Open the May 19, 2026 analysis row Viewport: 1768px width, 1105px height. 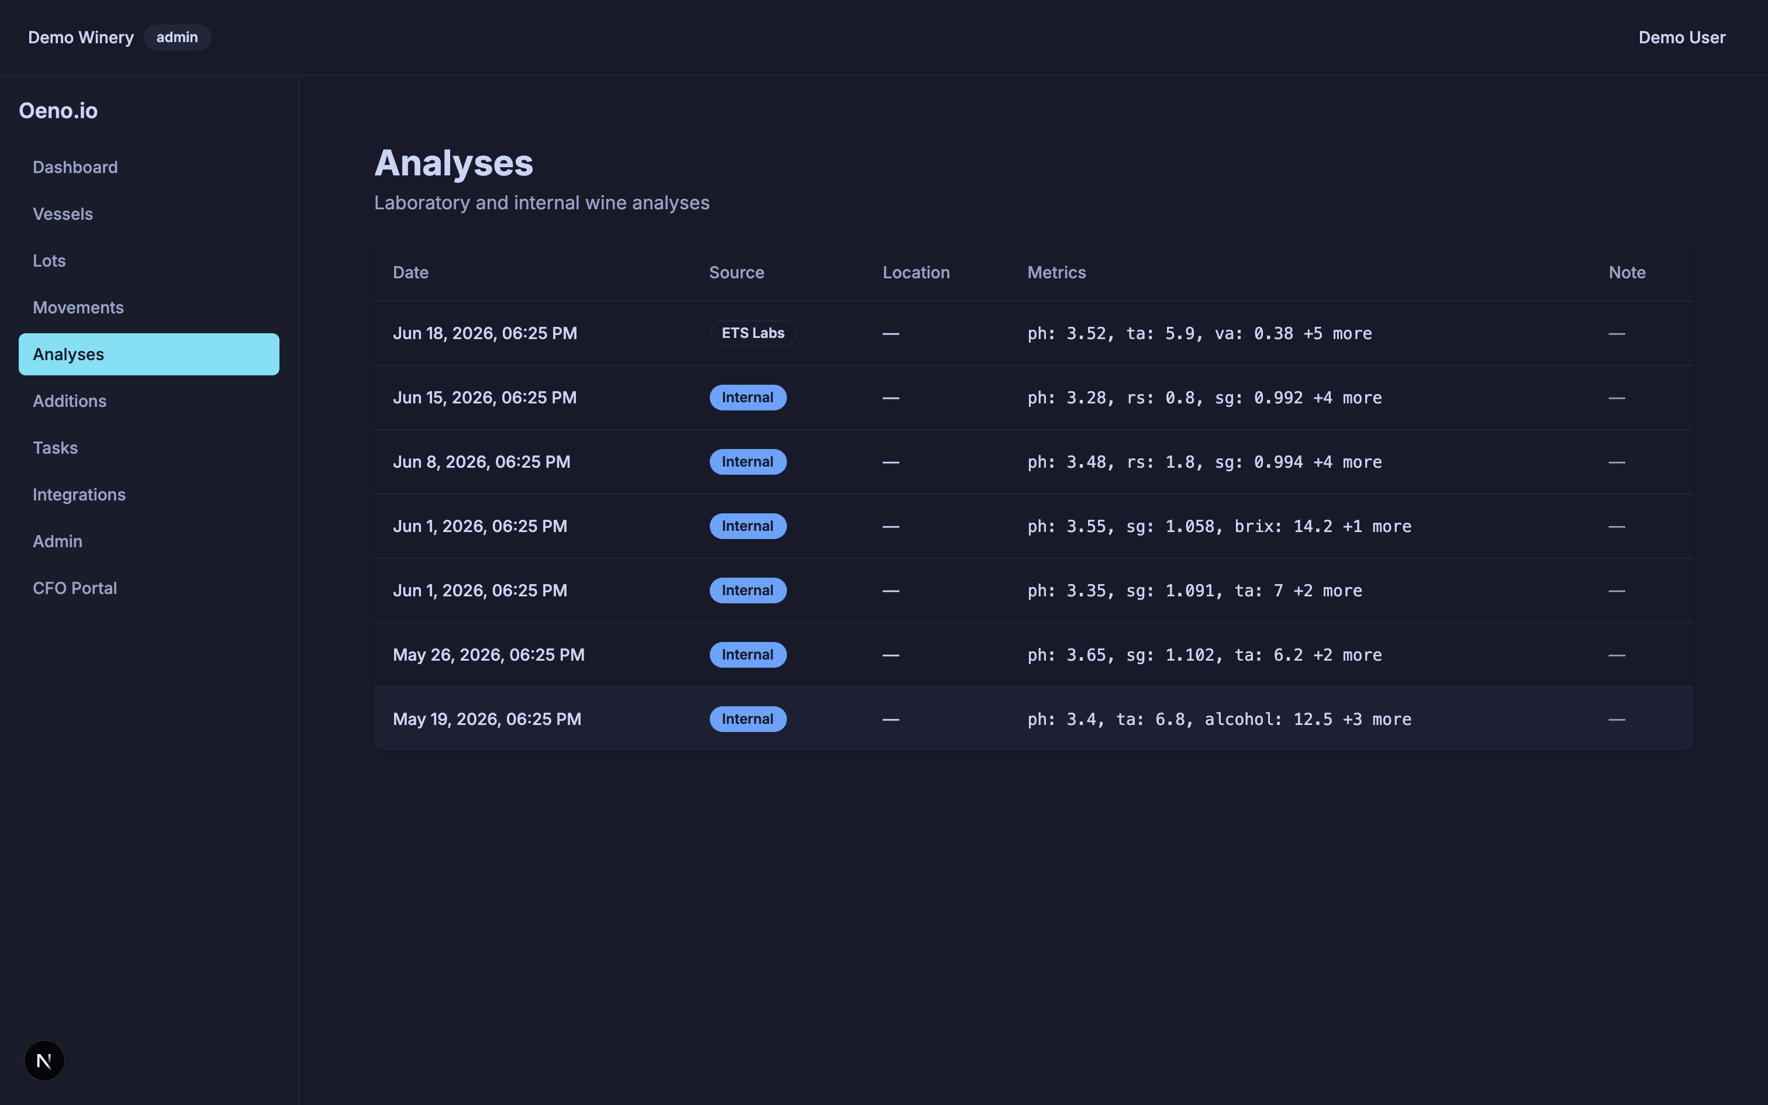1033,719
